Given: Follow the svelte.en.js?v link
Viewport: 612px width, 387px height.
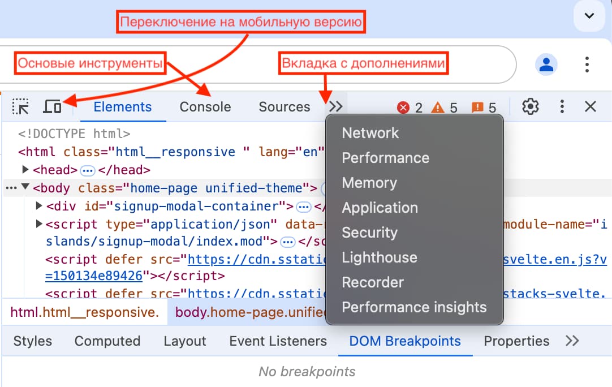Looking at the screenshot, I should click(x=555, y=259).
